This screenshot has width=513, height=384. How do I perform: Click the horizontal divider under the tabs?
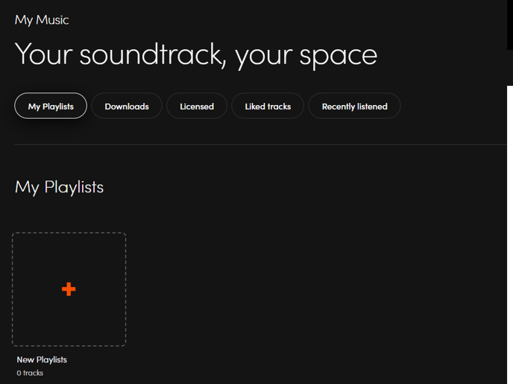260,144
